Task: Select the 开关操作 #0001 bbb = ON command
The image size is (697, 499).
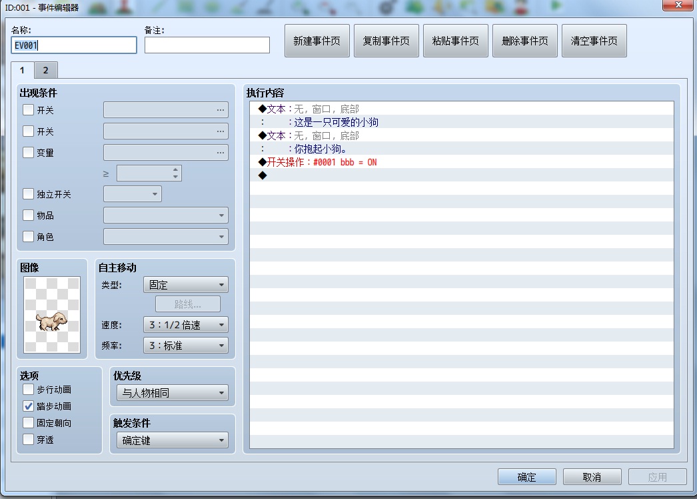Action: pyautogui.click(x=462, y=162)
